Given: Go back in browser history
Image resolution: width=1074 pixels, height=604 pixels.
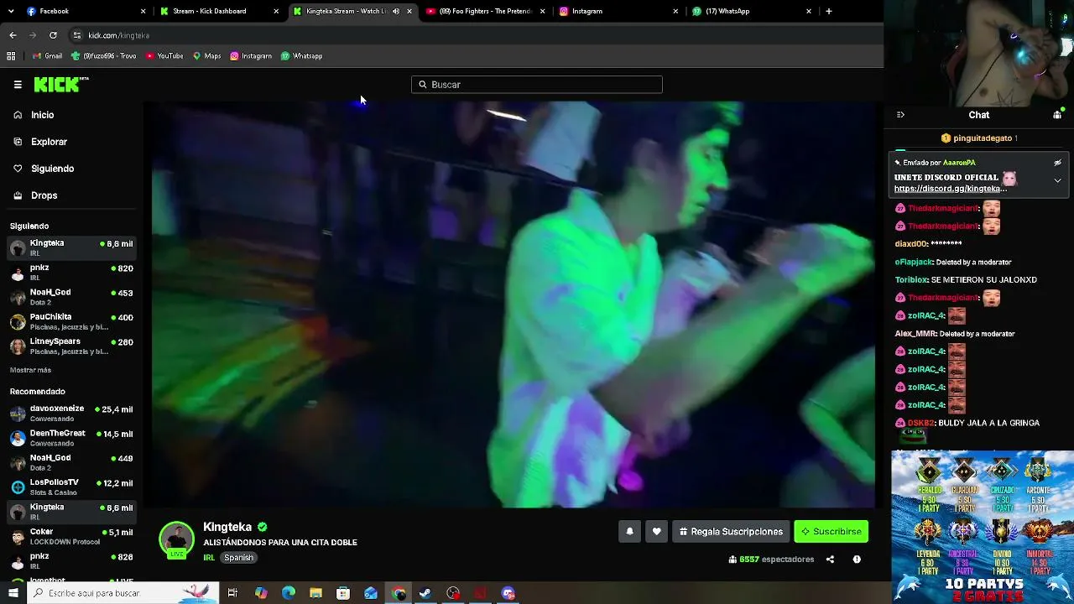Looking at the screenshot, I should click(x=13, y=35).
